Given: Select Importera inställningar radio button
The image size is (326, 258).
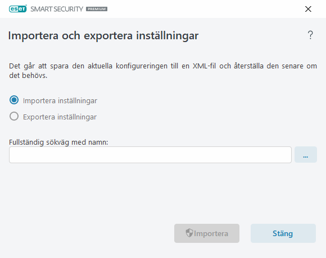Looking at the screenshot, I should click(14, 100).
